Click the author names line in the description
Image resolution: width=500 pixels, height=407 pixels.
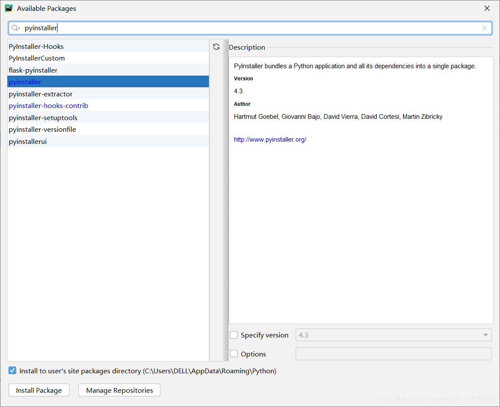(338, 117)
